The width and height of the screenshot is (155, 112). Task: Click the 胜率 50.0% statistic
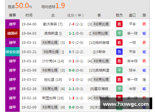(20, 6)
